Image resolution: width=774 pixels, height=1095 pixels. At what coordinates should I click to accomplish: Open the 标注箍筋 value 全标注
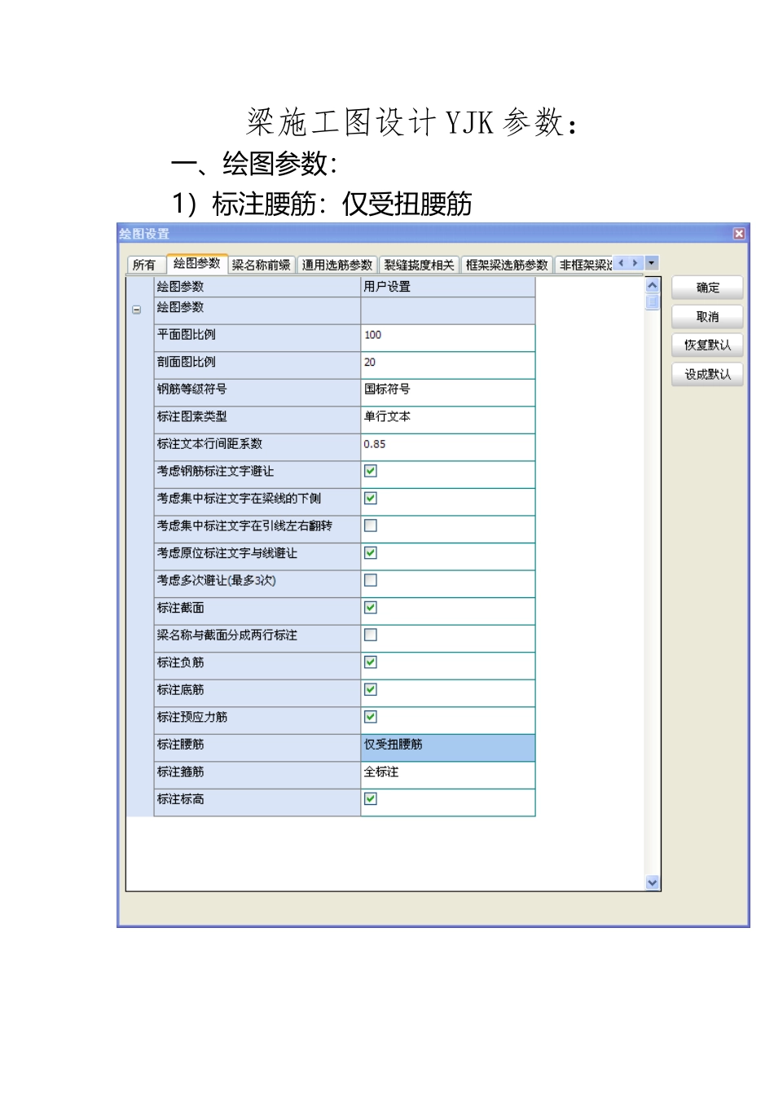pos(448,775)
